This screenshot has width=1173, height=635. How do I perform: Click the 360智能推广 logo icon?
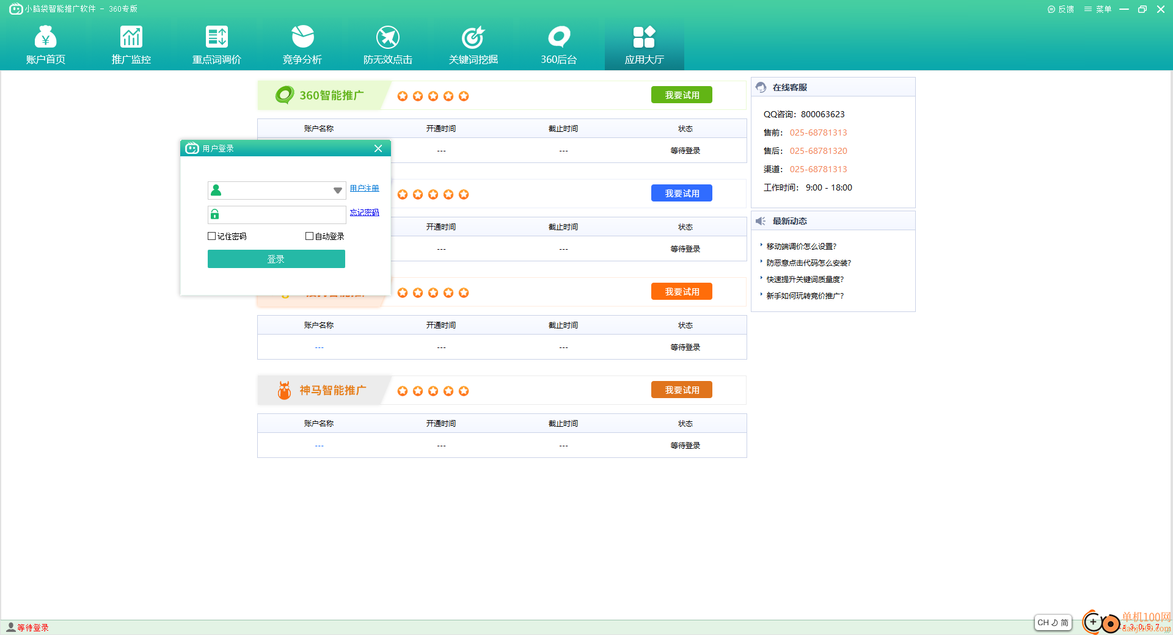click(285, 95)
